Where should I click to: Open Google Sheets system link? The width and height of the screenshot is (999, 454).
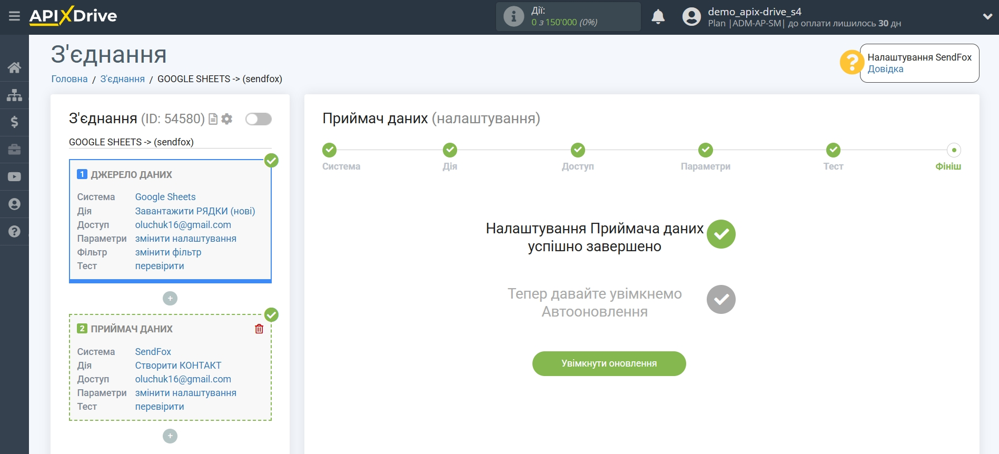[165, 197]
